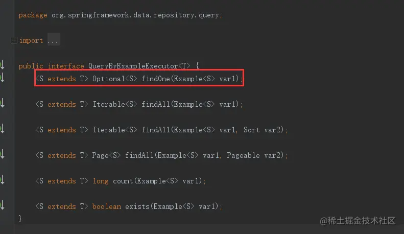Click 'Iterable<S>' in the single-parameter findAll

tap(114, 104)
